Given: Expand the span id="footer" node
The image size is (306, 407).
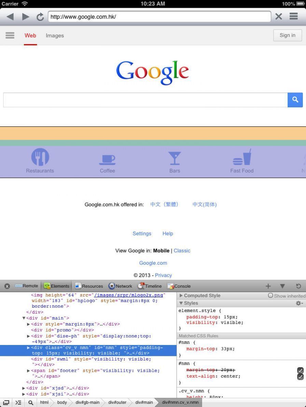Looking at the screenshot, I should pyautogui.click(x=29, y=371).
